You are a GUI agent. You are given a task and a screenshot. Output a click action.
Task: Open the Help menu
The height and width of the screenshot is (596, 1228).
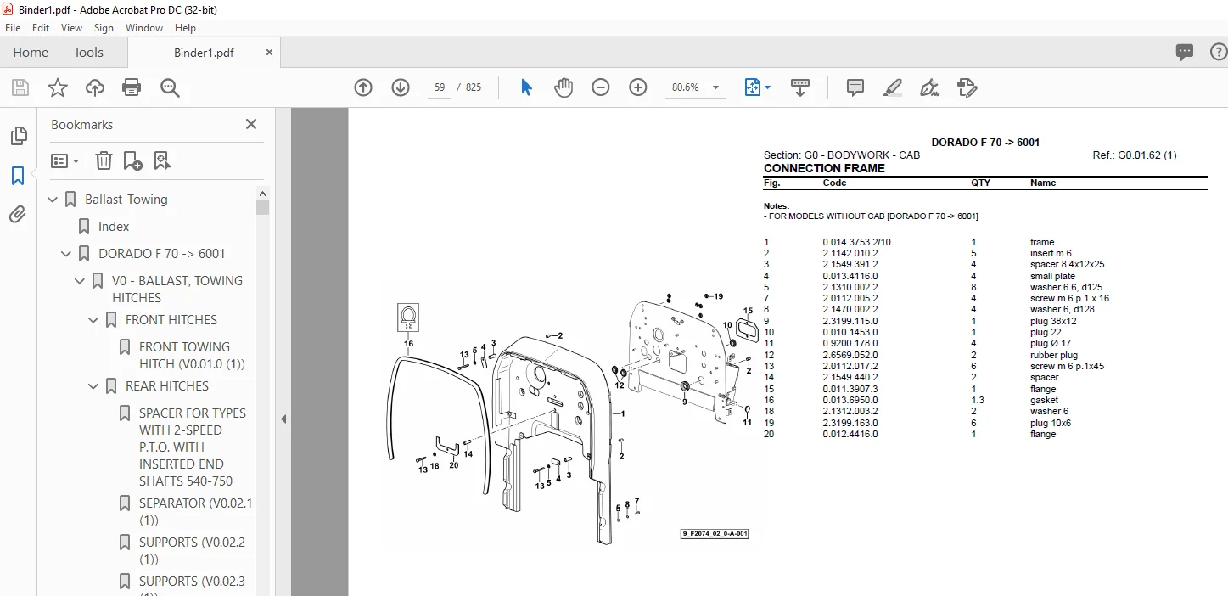click(185, 28)
